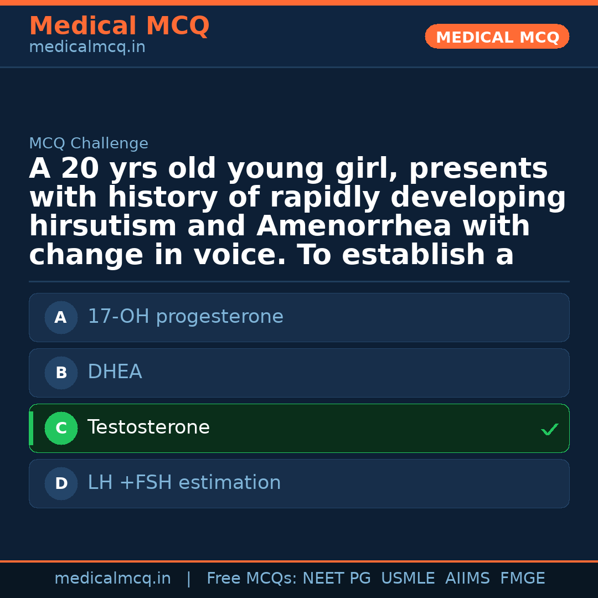This screenshot has width=598, height=598.
Task: Select the LH +FSH estimation answer
Action: pos(184,483)
